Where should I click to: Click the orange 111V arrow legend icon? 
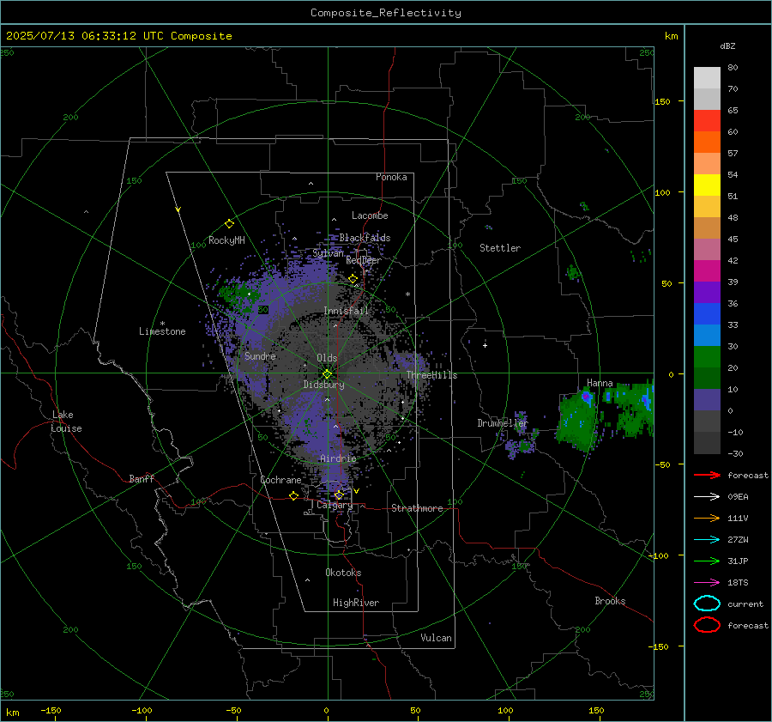point(707,518)
